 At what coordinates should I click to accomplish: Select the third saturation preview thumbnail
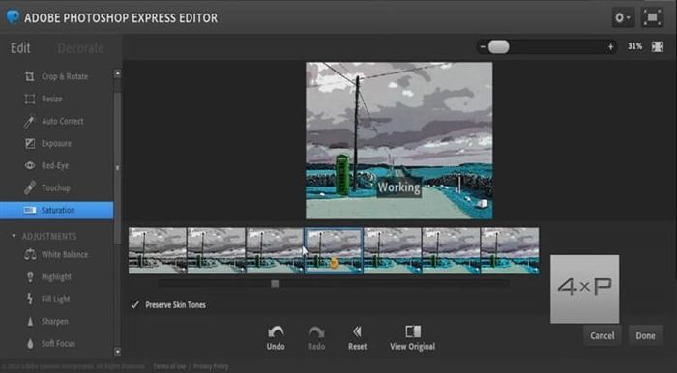coord(275,250)
